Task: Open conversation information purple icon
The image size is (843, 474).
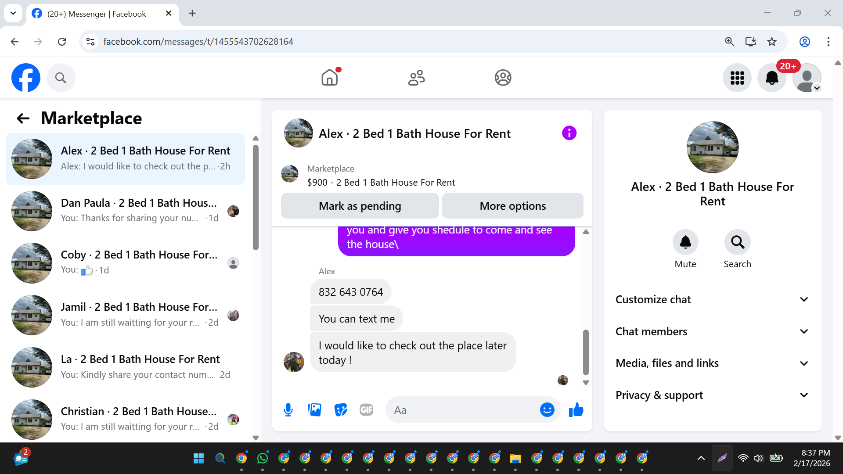Action: 569,133
